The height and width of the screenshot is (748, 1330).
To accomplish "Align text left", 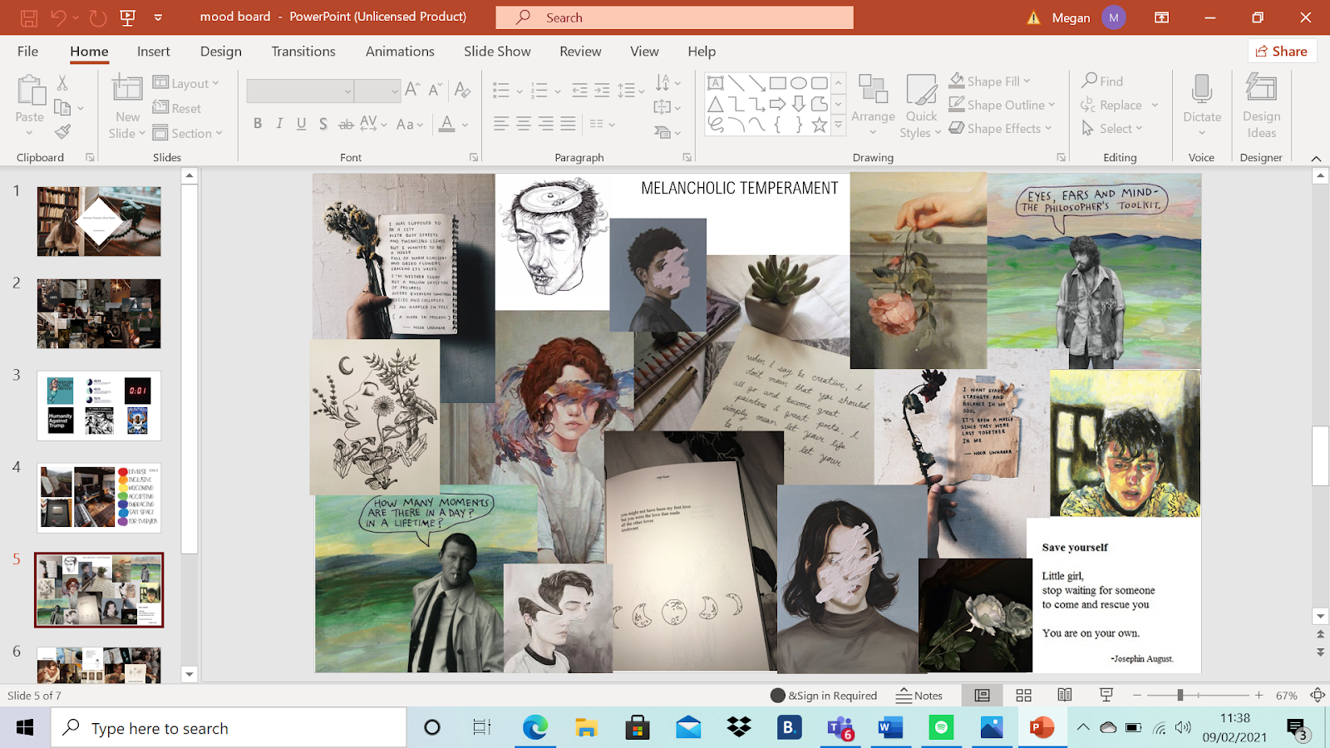I will [500, 124].
